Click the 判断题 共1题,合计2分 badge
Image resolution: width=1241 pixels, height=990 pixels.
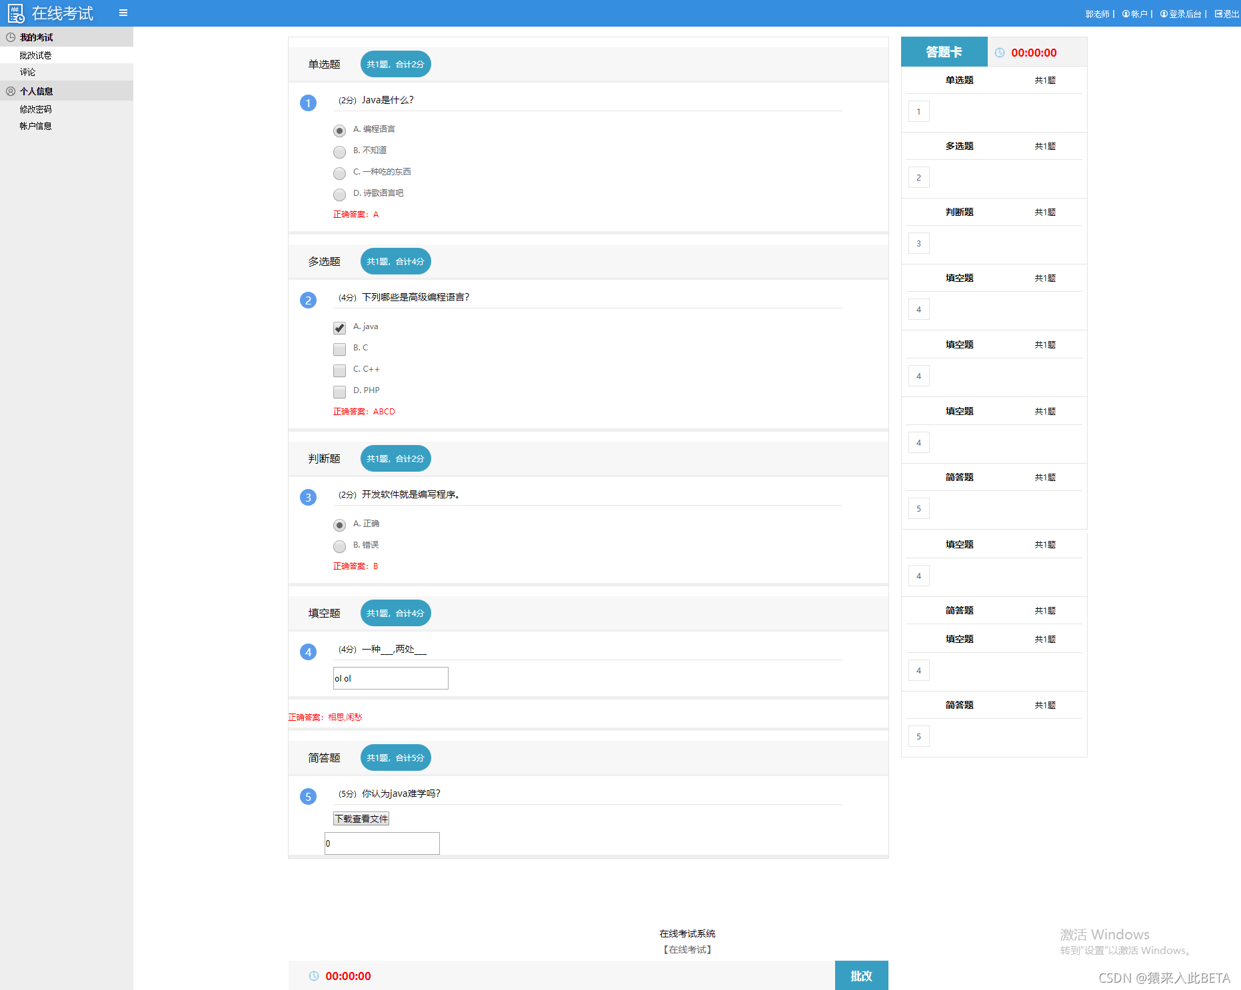coord(396,458)
